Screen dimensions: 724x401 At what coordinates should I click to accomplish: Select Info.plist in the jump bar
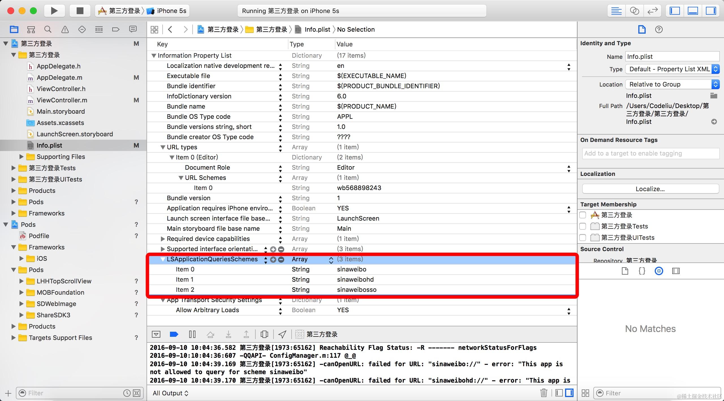pyautogui.click(x=317, y=29)
